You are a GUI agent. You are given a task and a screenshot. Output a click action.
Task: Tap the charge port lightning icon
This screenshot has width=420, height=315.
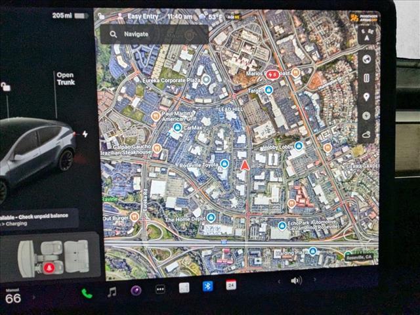[x=85, y=134]
